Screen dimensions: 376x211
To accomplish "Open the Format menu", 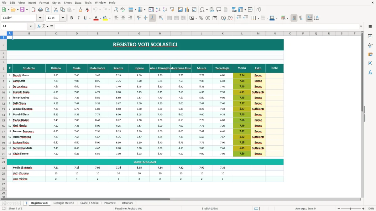I will (x=44, y=3).
